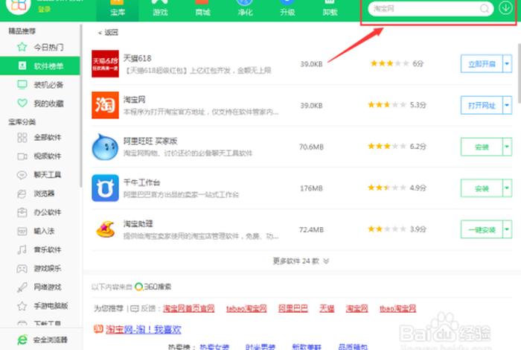Click the 千牛工作台 title text

pos(142,182)
